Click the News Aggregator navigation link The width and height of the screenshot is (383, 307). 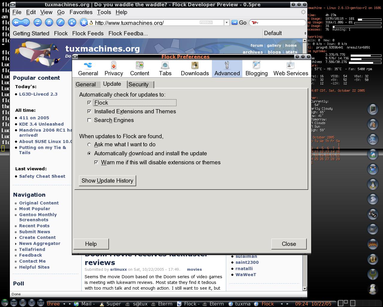pyautogui.click(x=40, y=243)
